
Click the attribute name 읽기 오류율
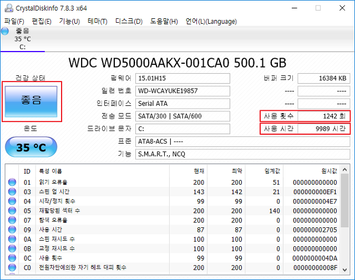53,182
